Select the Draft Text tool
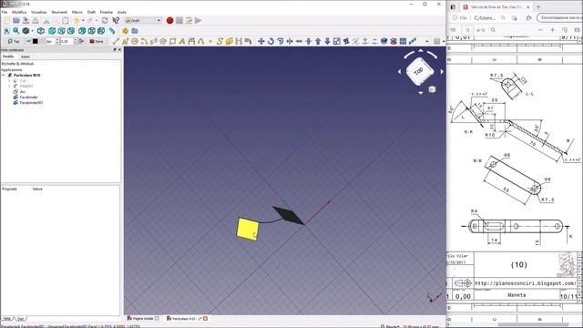Viewport: 583px width, 328px height. click(182, 41)
